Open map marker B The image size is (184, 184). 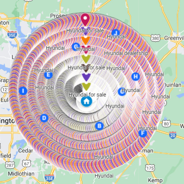99,126
